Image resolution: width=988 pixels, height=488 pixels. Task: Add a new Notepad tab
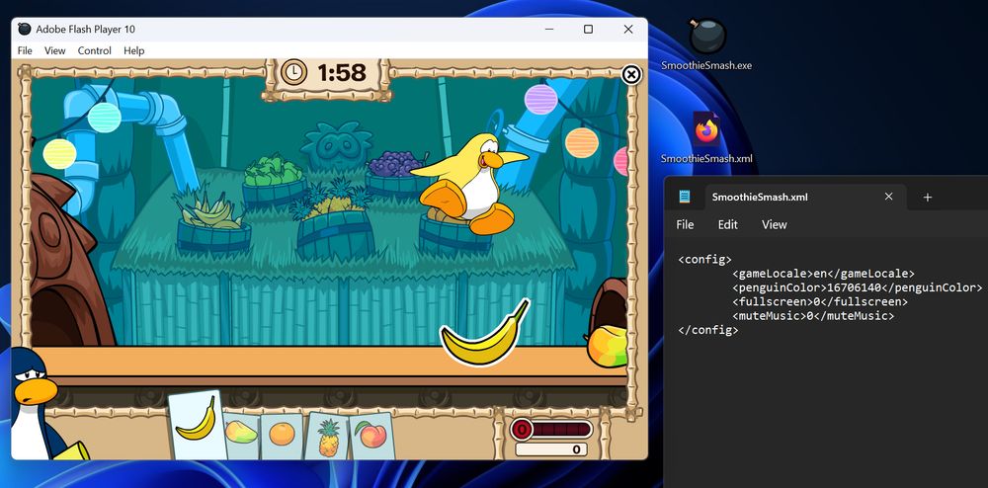coord(928,198)
